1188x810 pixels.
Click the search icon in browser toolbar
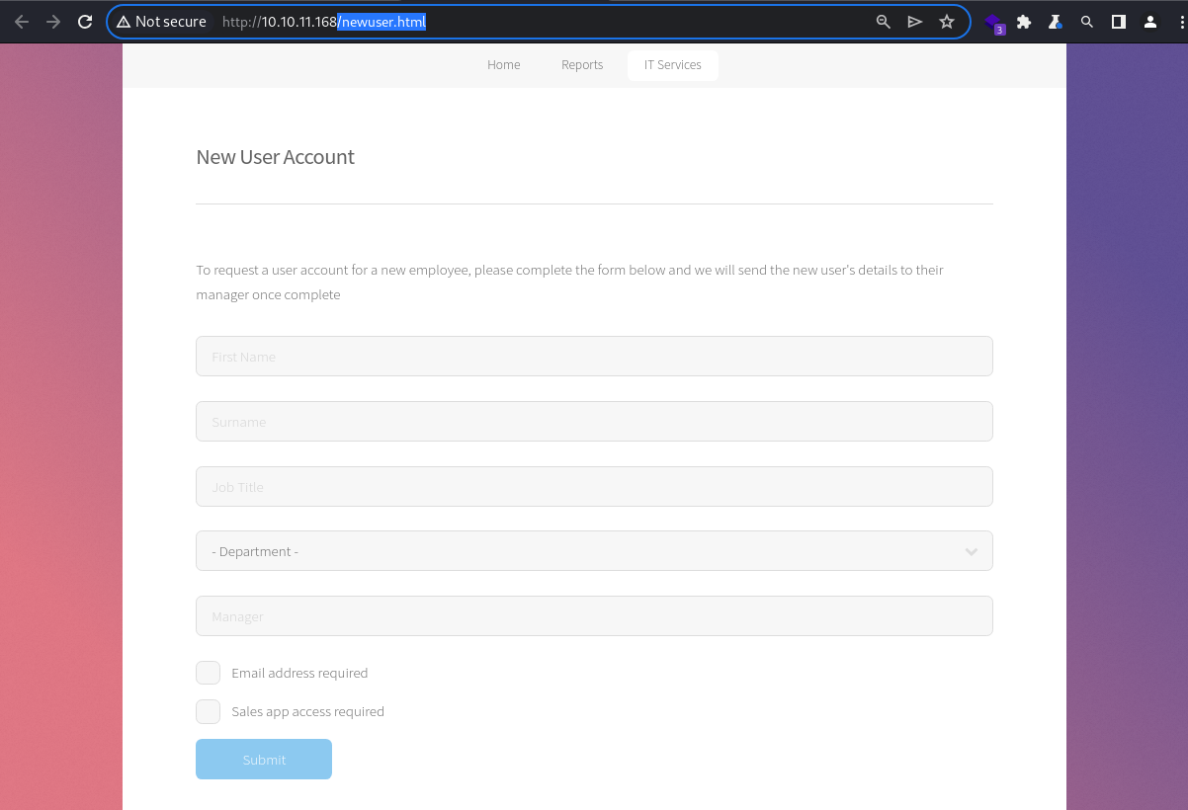(x=1087, y=22)
